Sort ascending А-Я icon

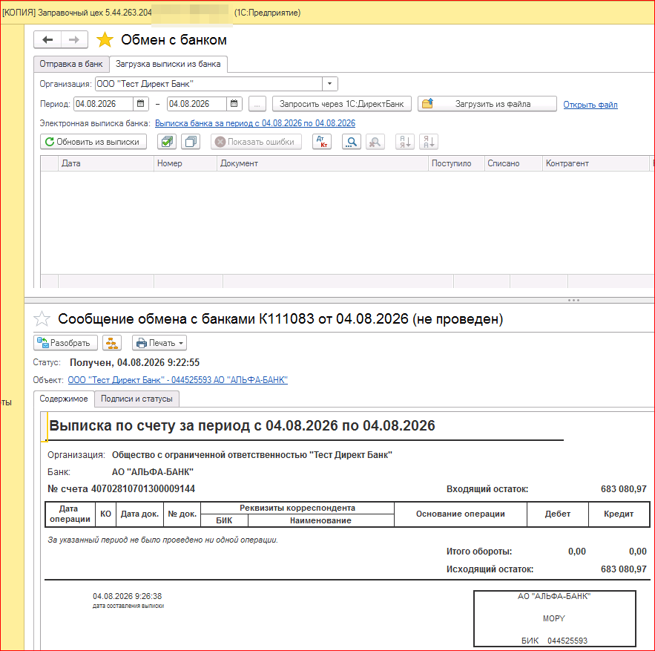click(405, 142)
